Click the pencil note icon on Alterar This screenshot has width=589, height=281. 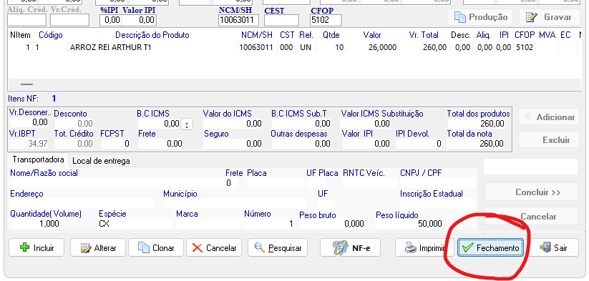coord(87,248)
